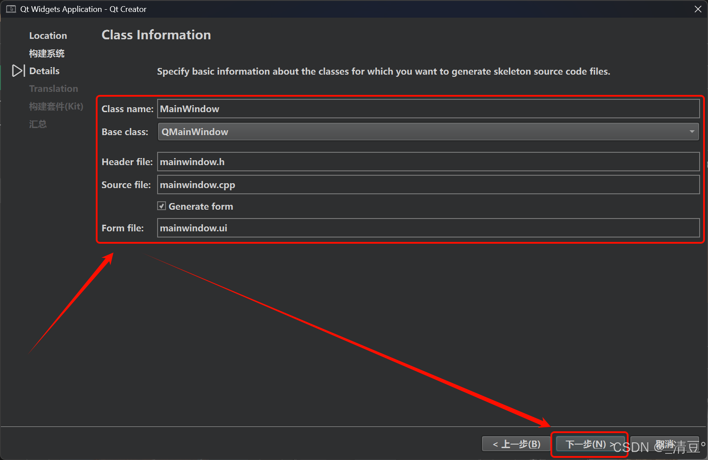Screen dimensions: 708x460
Task: Click the Header file input field
Action: (x=428, y=162)
